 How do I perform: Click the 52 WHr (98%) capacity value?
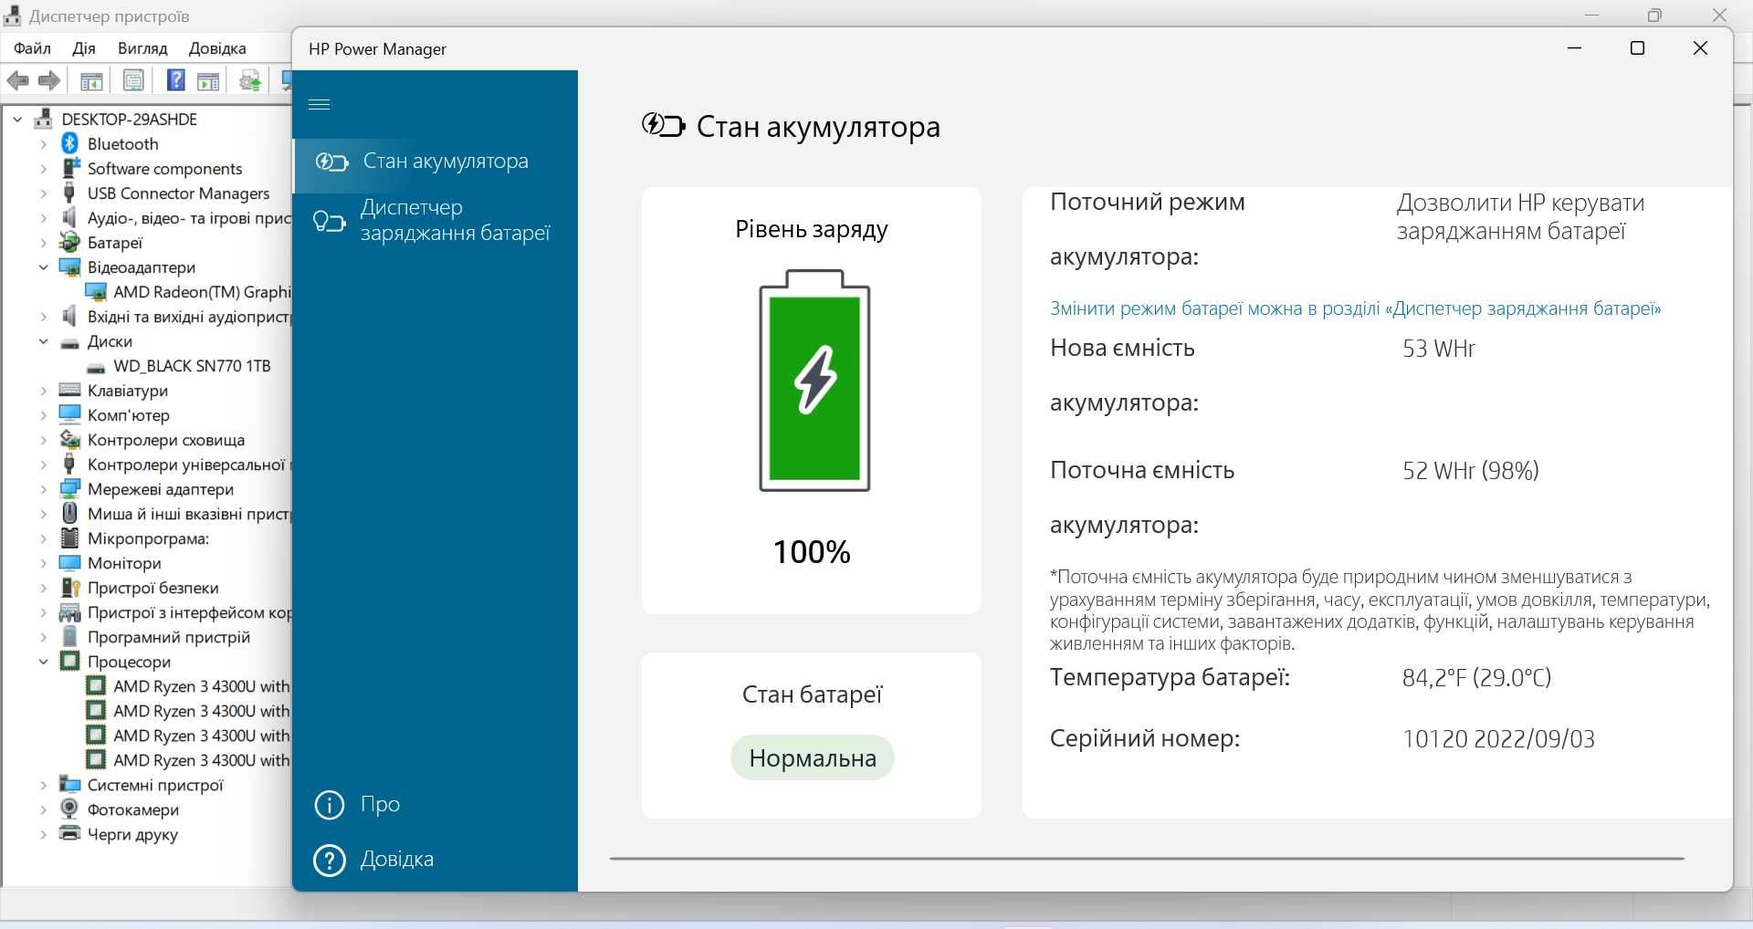pyautogui.click(x=1471, y=471)
